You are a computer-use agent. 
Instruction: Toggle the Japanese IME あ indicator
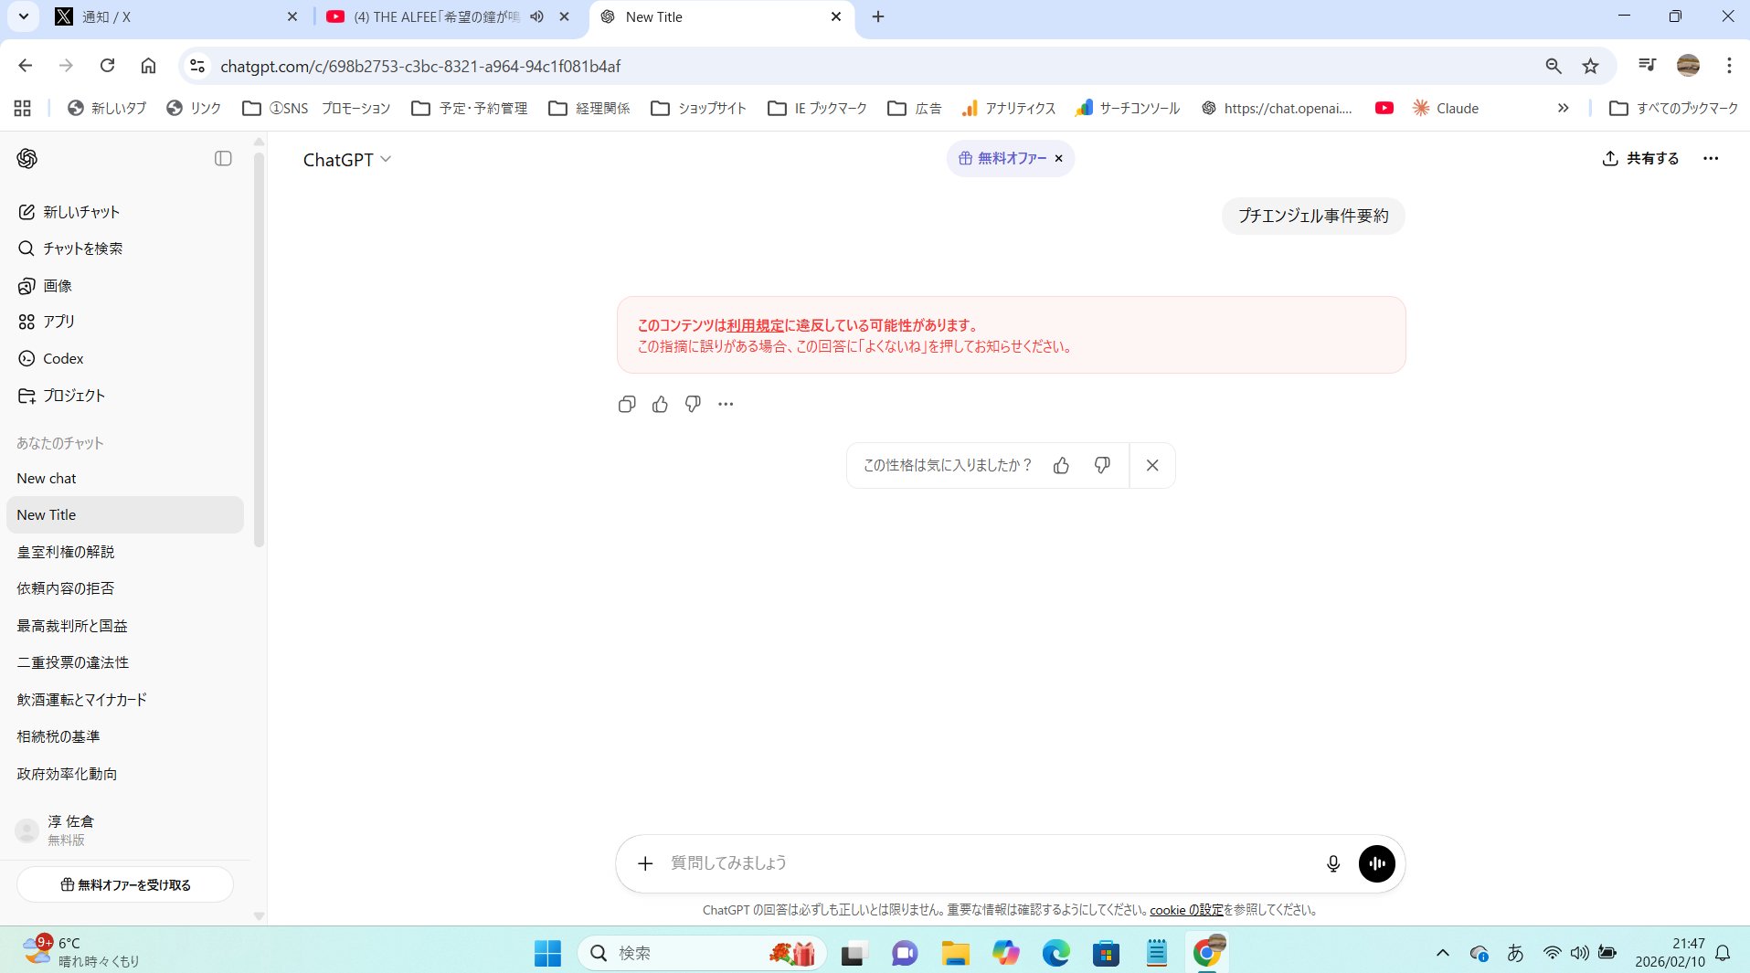tap(1515, 953)
